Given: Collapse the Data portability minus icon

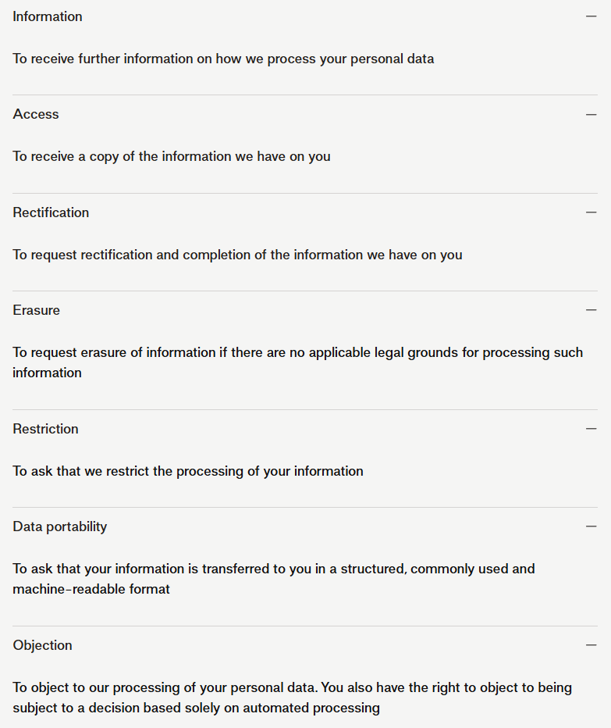Looking at the screenshot, I should click(x=591, y=526).
